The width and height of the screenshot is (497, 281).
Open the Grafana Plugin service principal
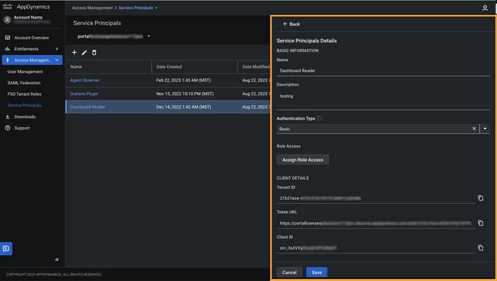click(84, 94)
